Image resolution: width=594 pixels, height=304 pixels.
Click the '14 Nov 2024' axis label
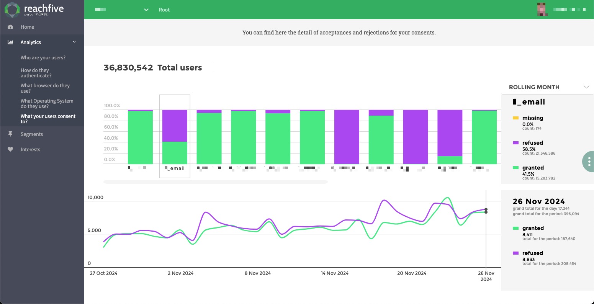coord(335,273)
